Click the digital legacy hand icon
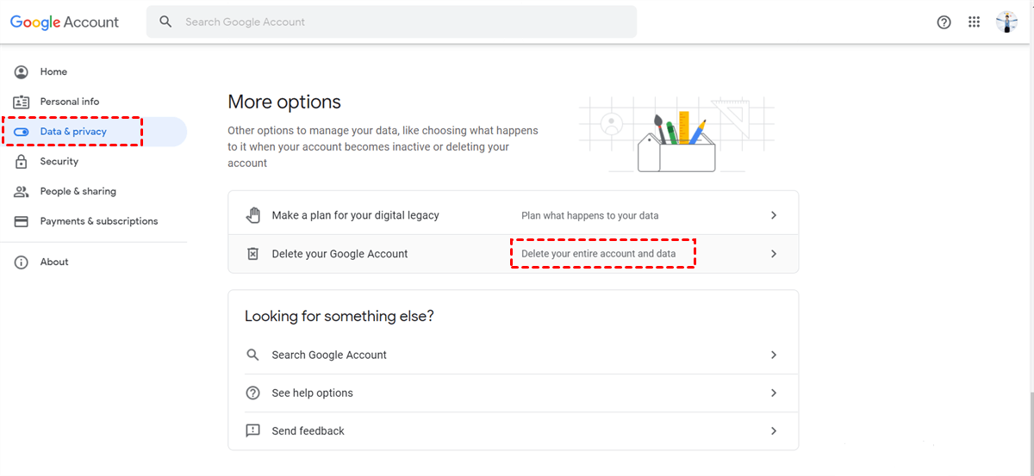This screenshot has width=1034, height=476. [252, 215]
